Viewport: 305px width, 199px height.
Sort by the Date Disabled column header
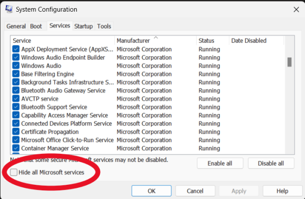257,41
